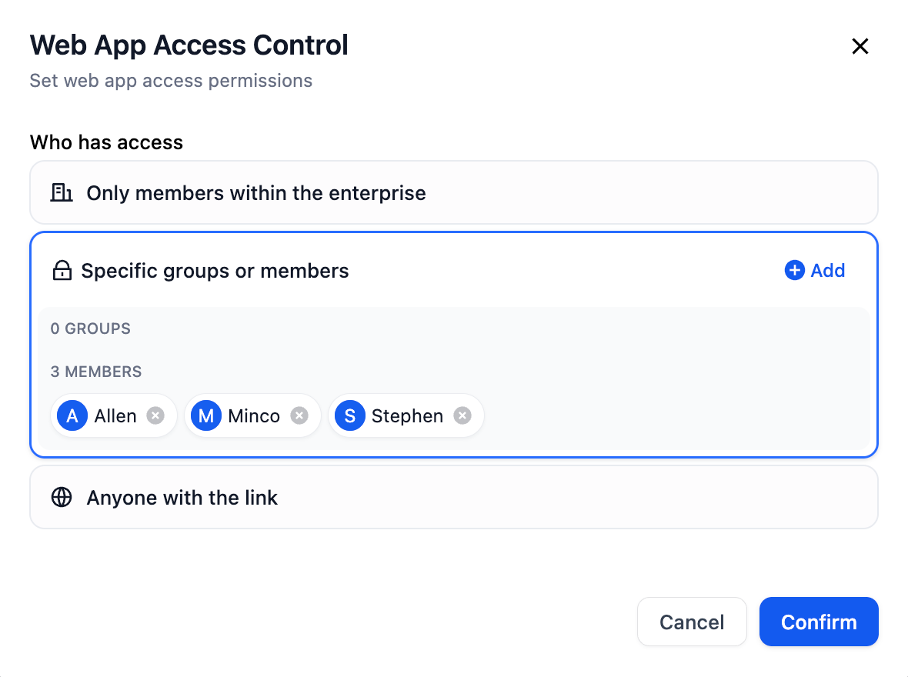Click the enterprise building icon
908x677 pixels.
pyautogui.click(x=62, y=192)
